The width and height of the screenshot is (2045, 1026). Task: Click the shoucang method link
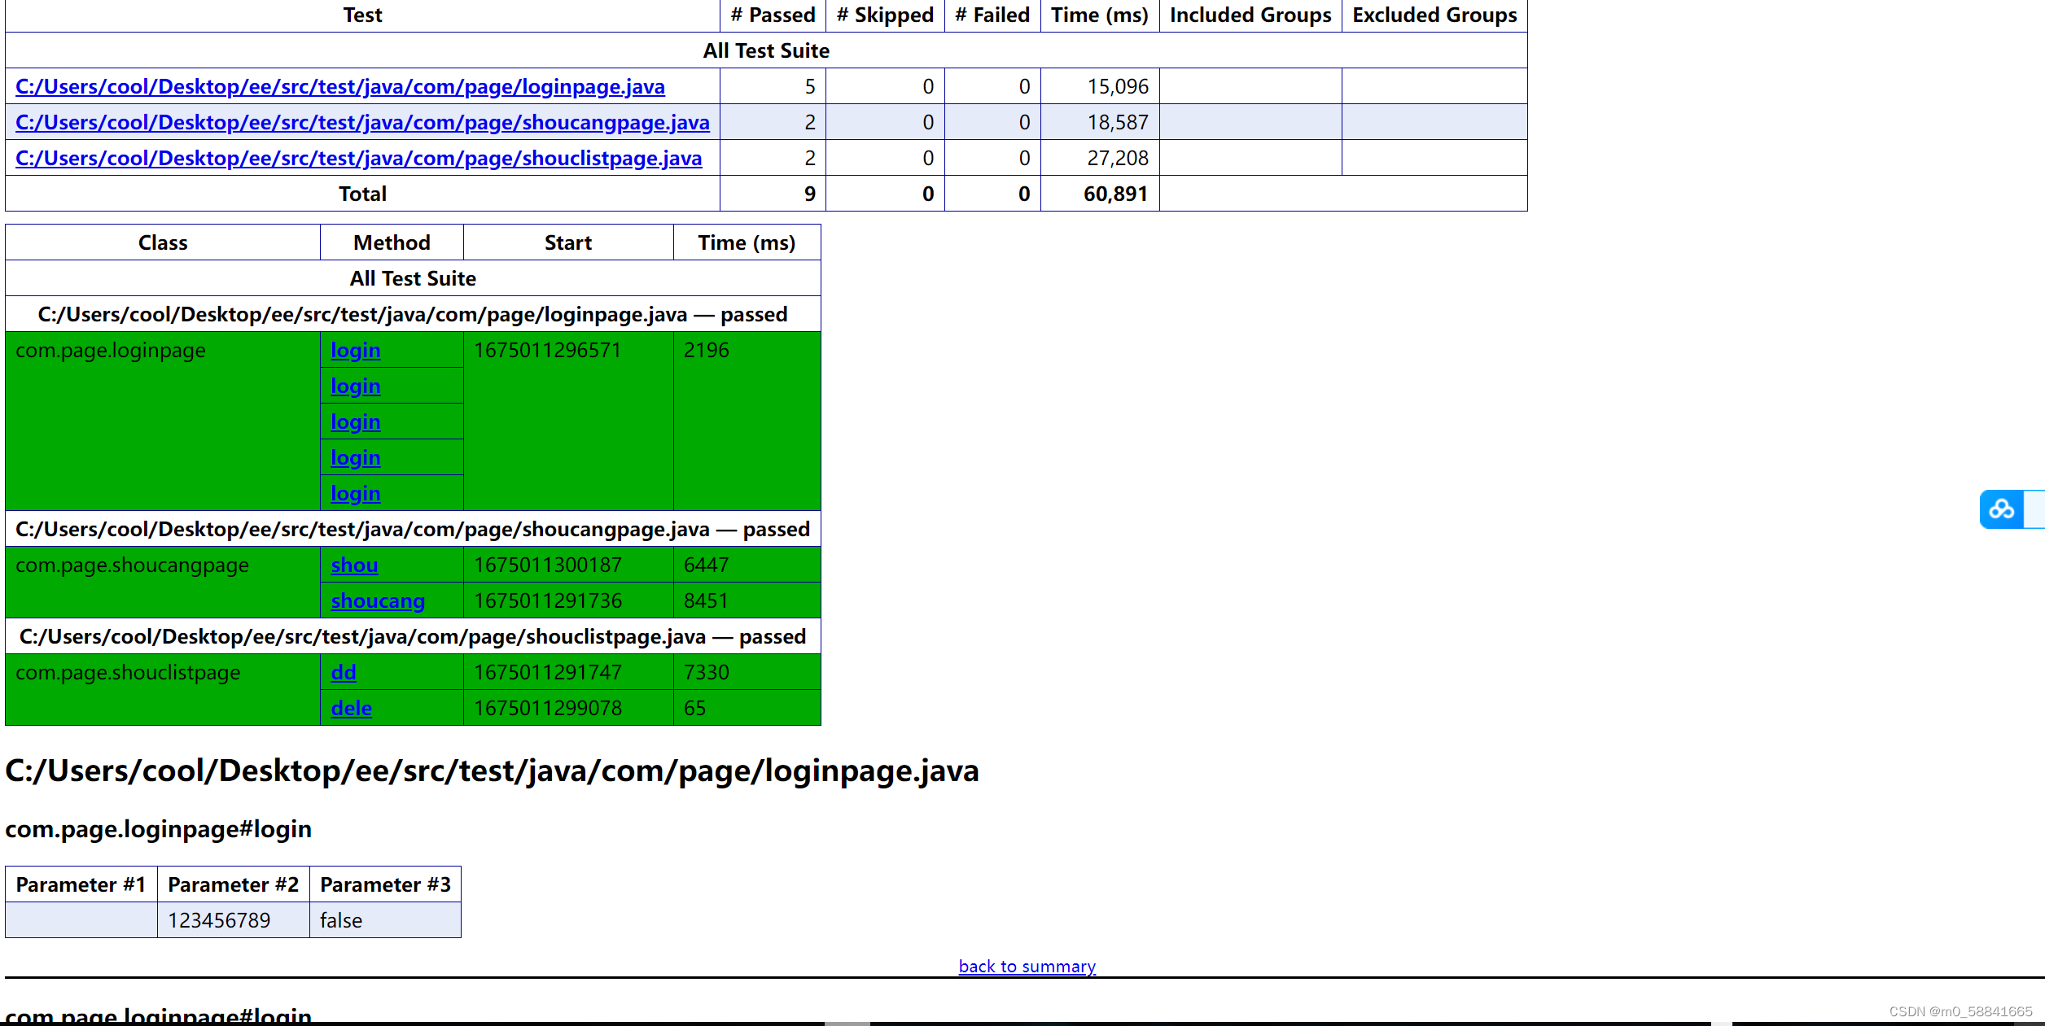click(x=378, y=600)
